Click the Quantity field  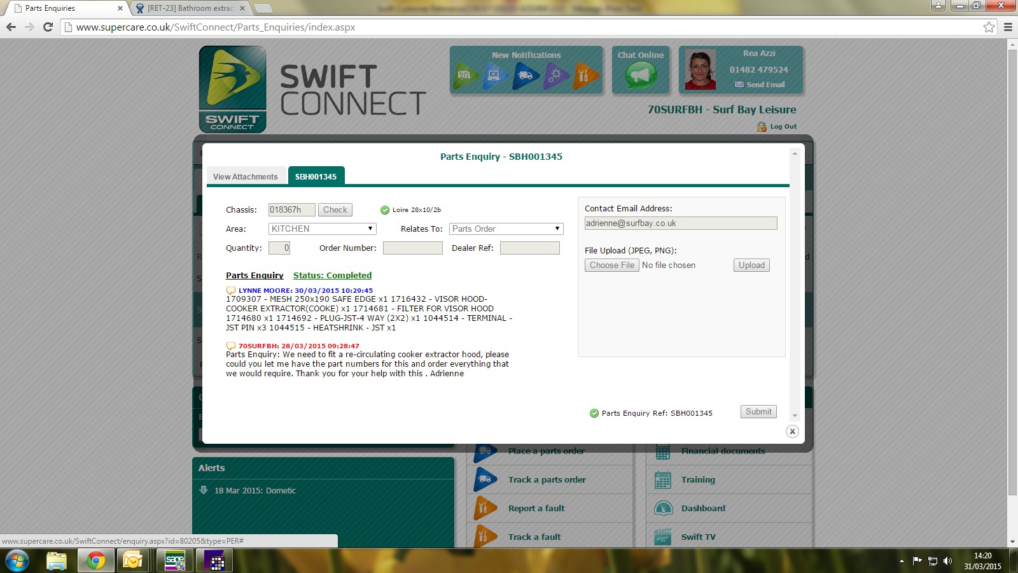pyautogui.click(x=279, y=248)
